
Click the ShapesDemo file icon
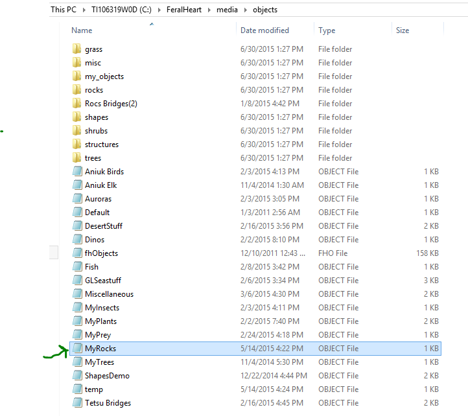77,375
